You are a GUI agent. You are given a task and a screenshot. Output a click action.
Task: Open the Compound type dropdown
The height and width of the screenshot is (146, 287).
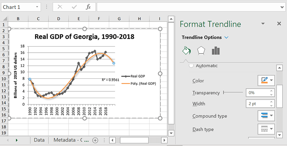click(266, 116)
